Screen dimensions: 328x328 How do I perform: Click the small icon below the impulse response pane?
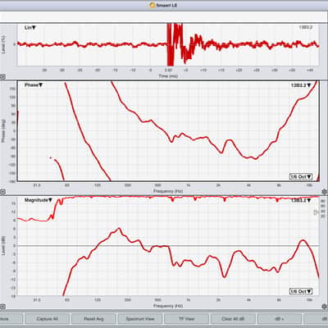(x=2, y=77)
